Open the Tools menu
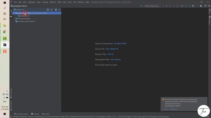This screenshot has height=118, width=211. 70,2
